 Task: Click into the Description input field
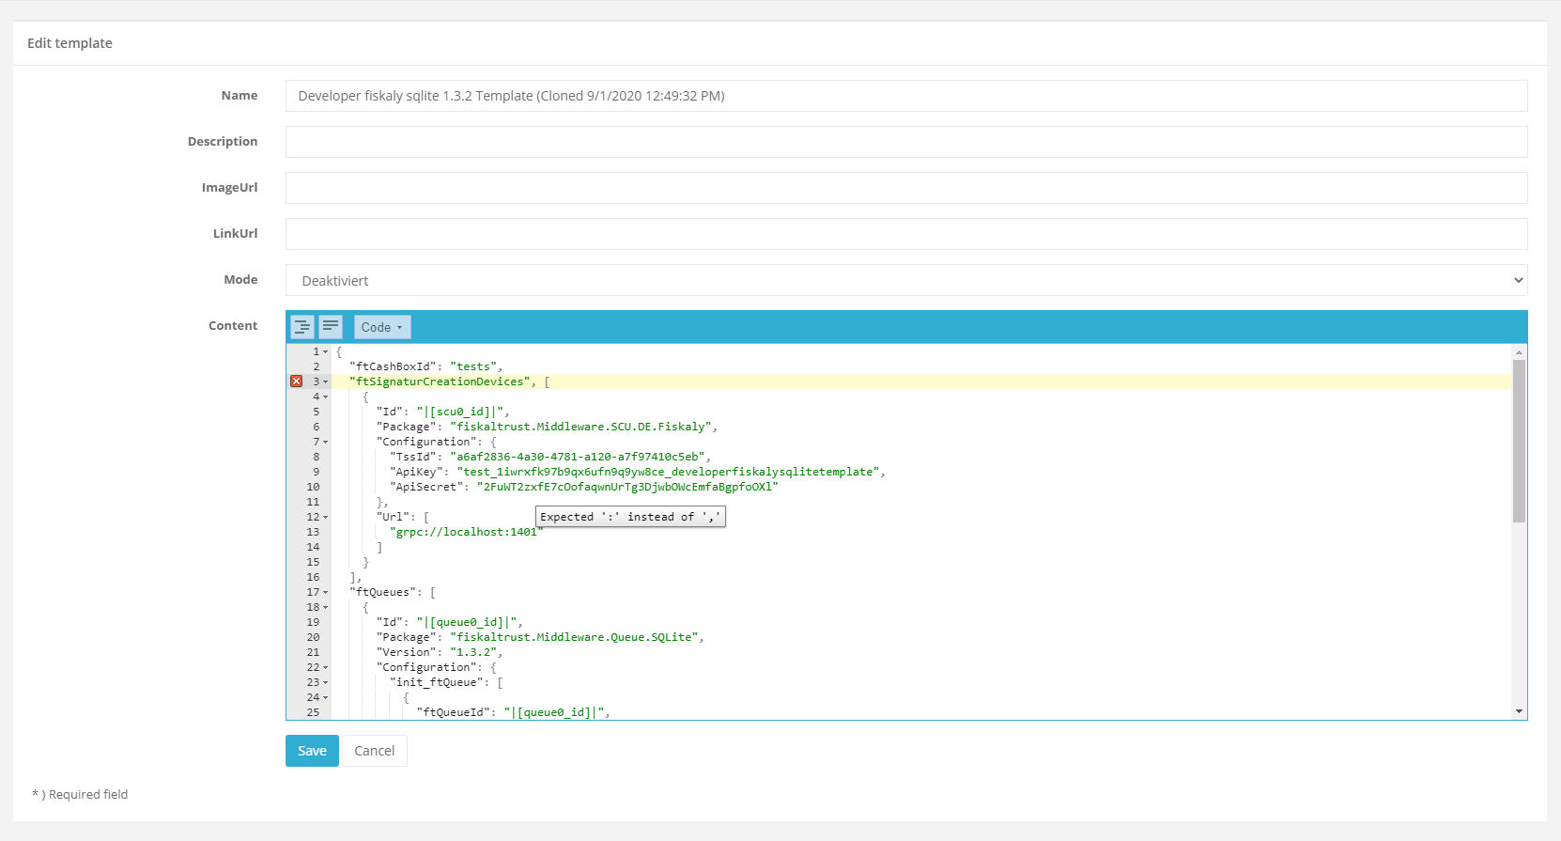coord(906,142)
